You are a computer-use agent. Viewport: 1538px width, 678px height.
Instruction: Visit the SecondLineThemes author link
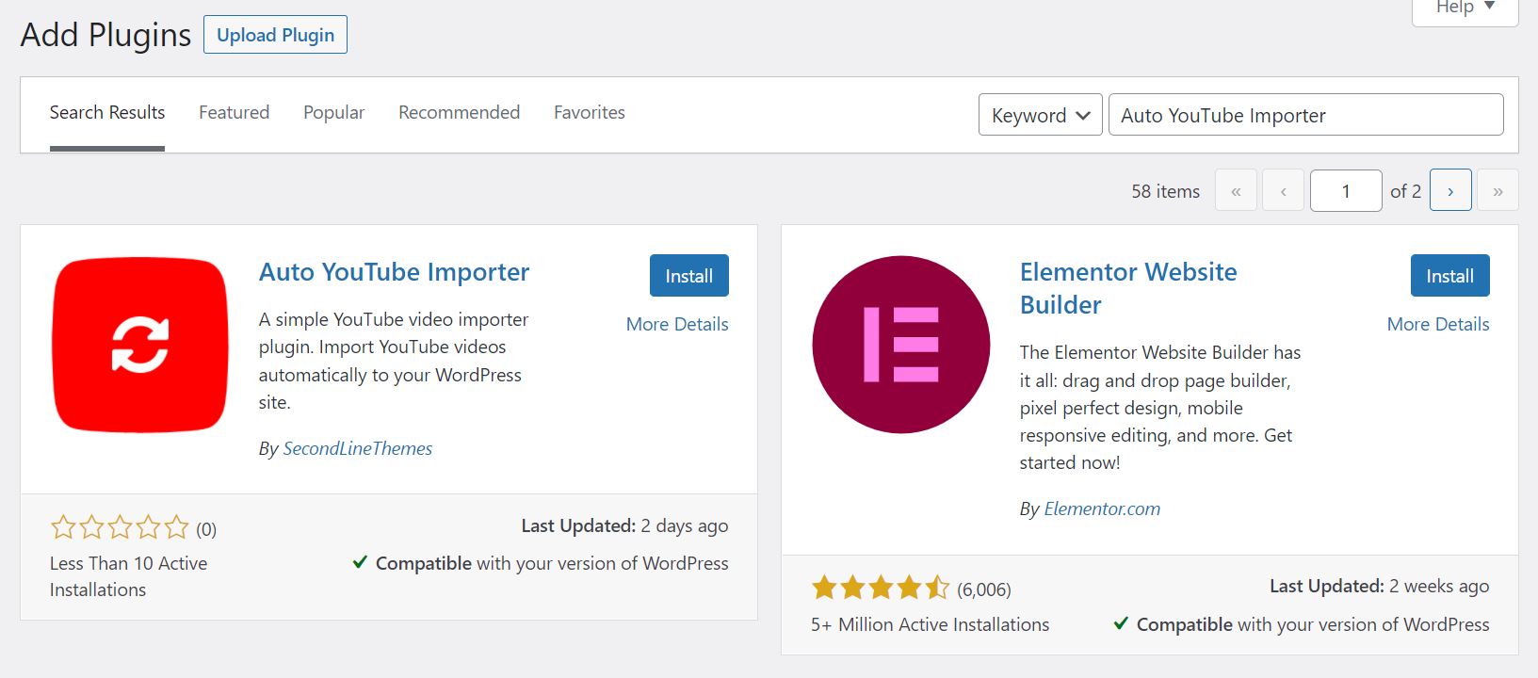[x=358, y=448]
